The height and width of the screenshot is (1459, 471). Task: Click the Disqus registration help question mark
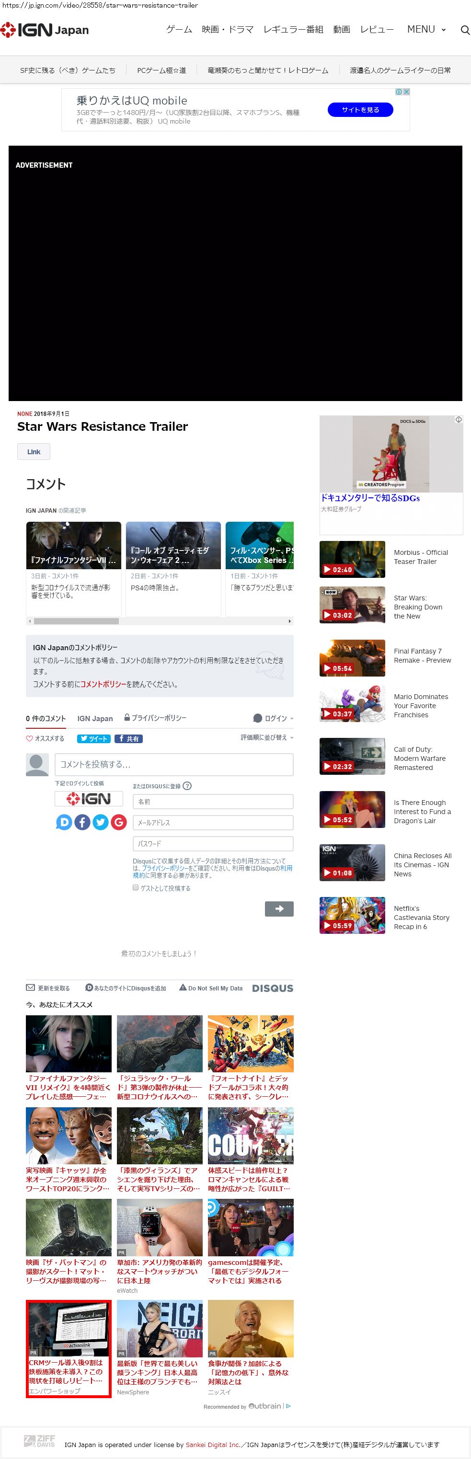coord(187,786)
